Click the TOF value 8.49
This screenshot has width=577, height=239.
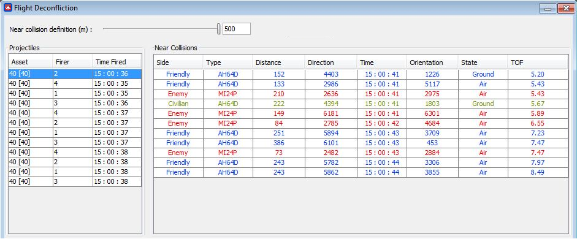point(538,172)
